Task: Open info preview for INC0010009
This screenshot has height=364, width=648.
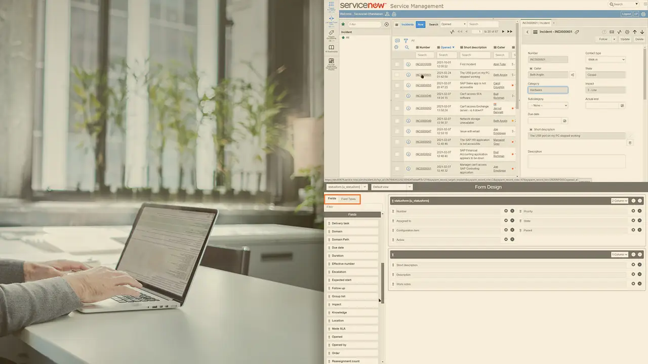Action: [408, 64]
